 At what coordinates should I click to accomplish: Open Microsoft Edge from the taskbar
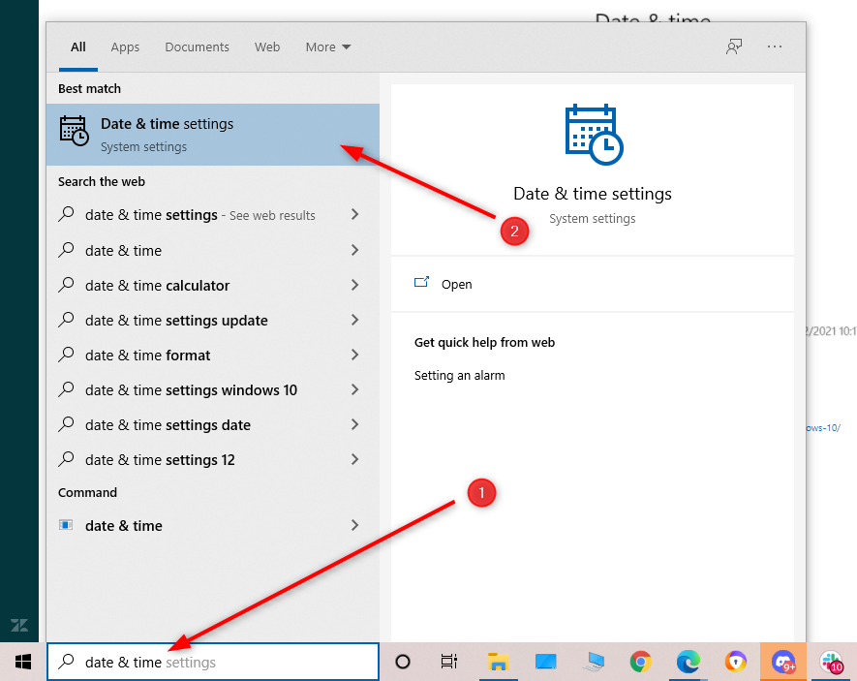tap(689, 662)
